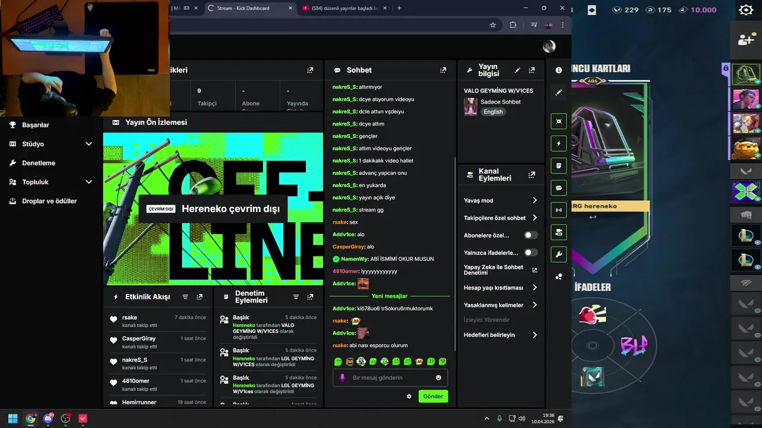The width and height of the screenshot is (762, 428).
Task: Edit stream info with pencil in Yayın bilgisi
Action: [x=517, y=70]
